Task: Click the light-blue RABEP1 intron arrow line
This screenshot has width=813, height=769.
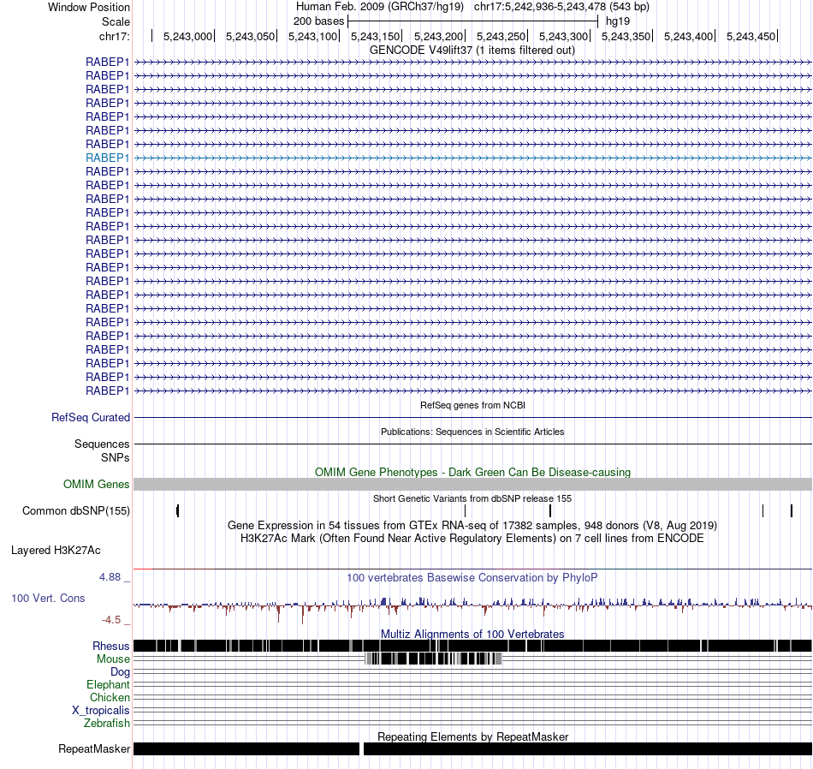Action: click(x=473, y=158)
